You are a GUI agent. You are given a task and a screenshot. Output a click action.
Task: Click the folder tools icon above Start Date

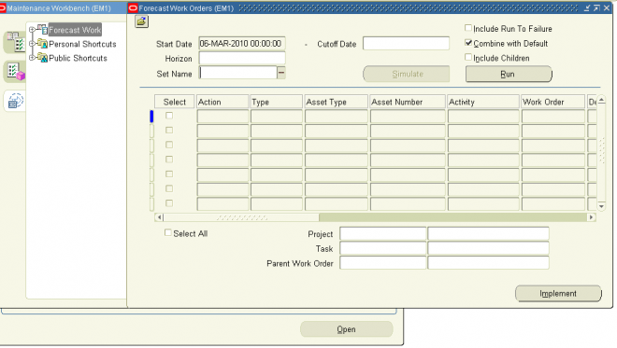(142, 21)
